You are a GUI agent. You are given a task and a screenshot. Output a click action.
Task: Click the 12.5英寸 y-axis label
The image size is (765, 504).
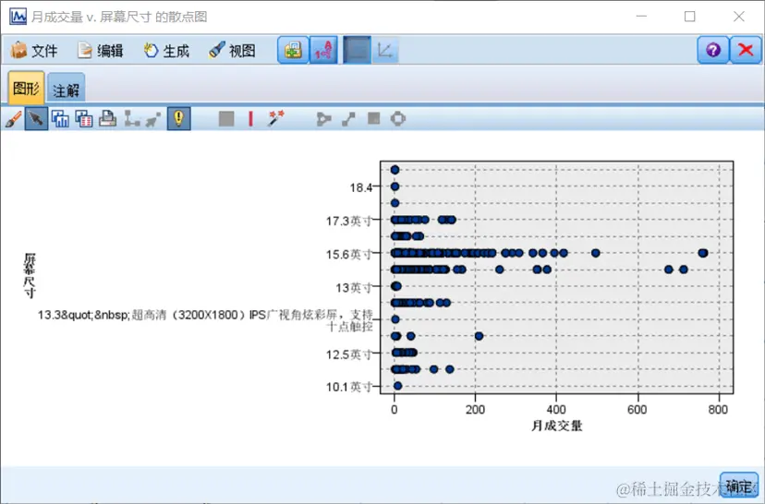[x=349, y=354]
